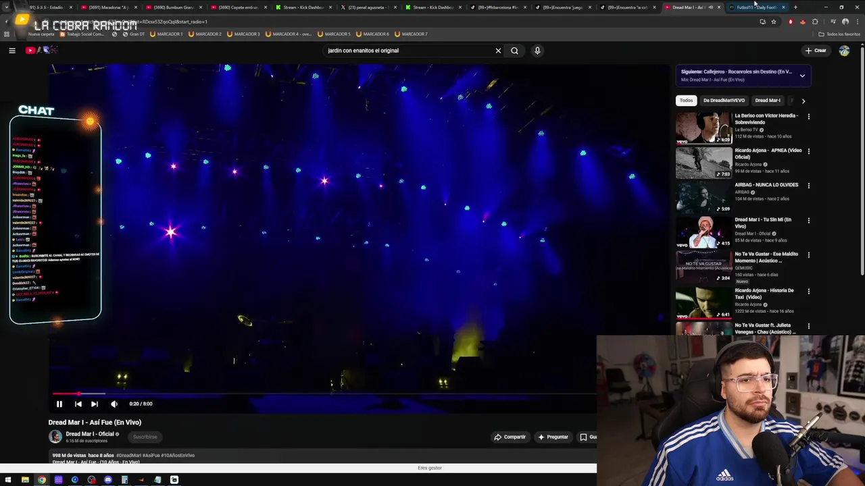Skip to the next video
Image resolution: width=865 pixels, height=486 pixels.
[95, 404]
